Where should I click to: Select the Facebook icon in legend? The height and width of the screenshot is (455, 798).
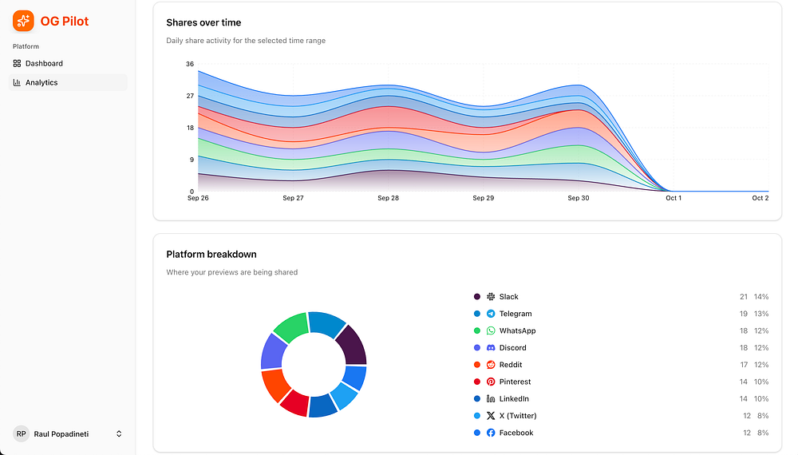point(491,433)
